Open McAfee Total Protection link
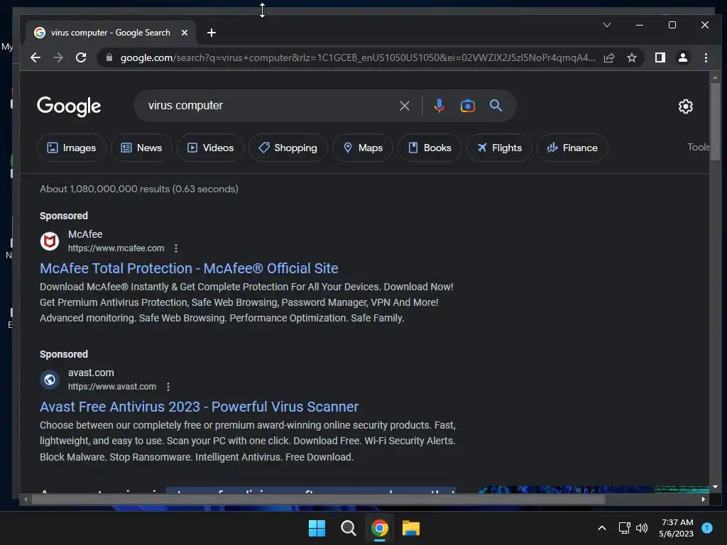727x545 pixels. pos(189,268)
